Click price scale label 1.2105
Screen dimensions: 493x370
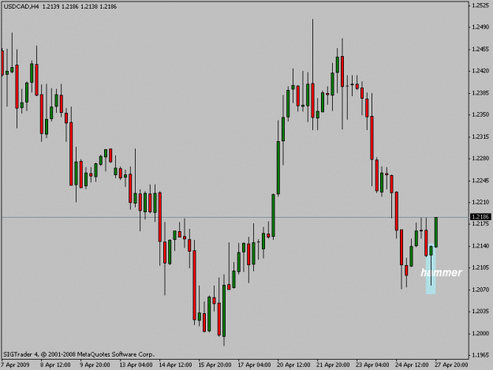tap(480, 267)
